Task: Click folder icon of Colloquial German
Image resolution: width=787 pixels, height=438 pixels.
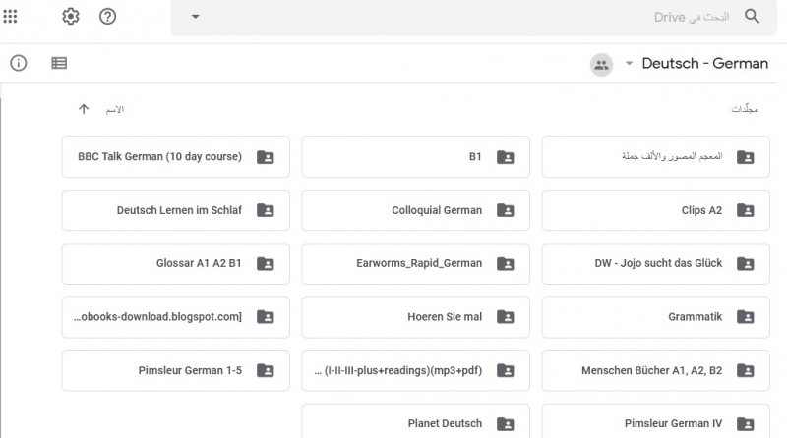Action: pyautogui.click(x=505, y=210)
